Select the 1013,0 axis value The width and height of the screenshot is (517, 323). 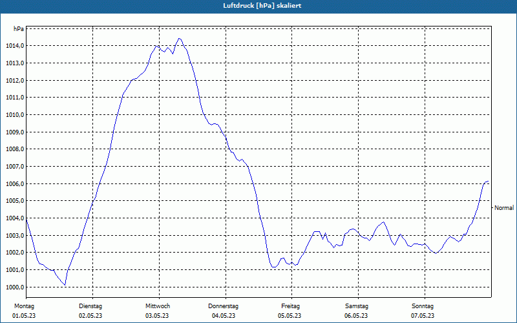point(15,63)
